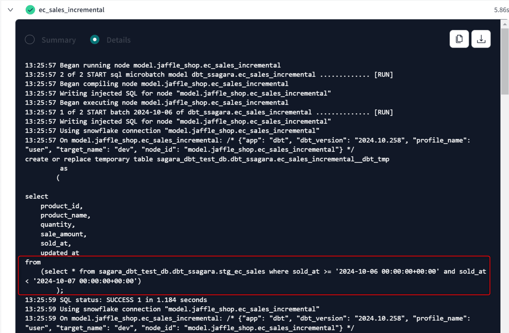Click the log line 'Began running node model.jaffle_shop.ec_sales_incremental'
Viewport: 509px width, 333px height.
pos(153,65)
